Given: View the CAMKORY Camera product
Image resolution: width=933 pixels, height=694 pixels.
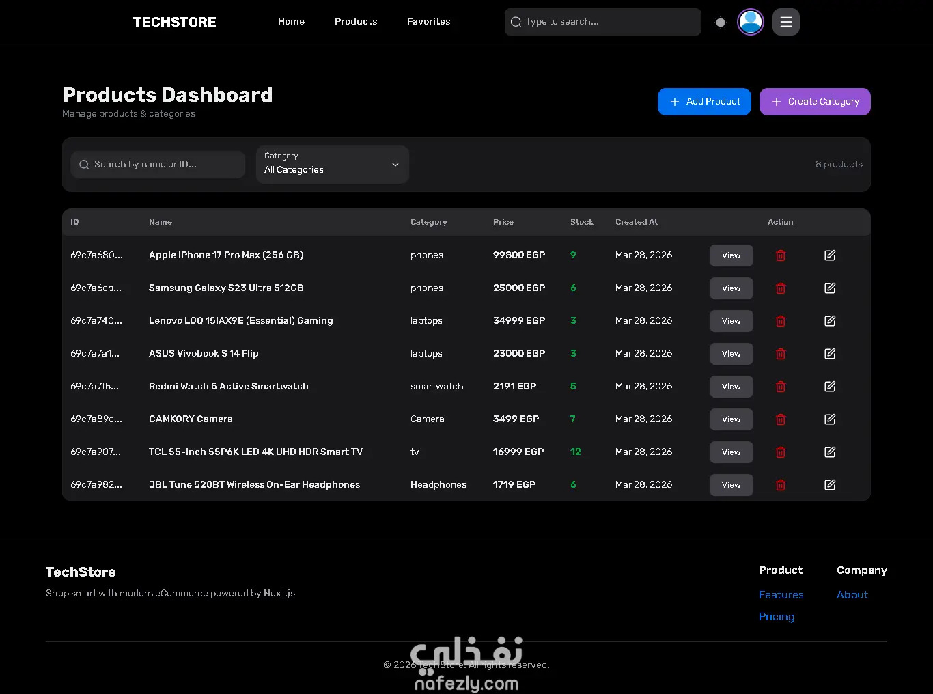Looking at the screenshot, I should [731, 419].
